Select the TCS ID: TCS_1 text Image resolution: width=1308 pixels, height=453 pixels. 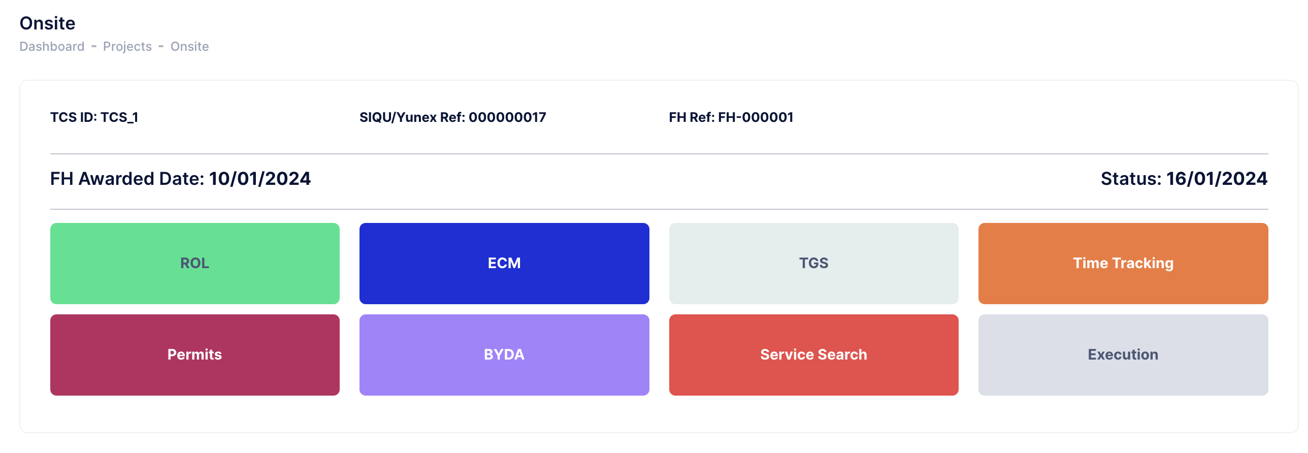point(94,117)
